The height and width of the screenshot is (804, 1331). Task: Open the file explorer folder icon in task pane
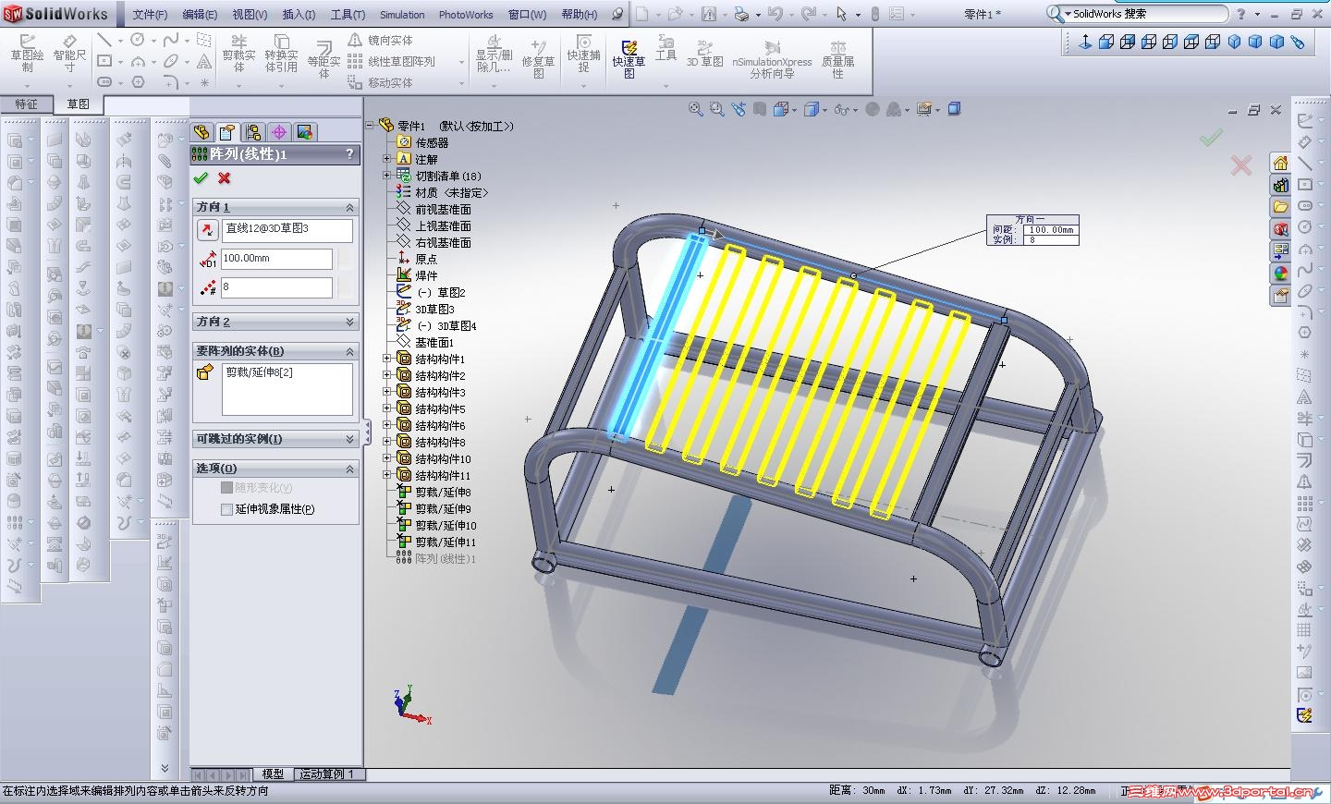point(1280,206)
